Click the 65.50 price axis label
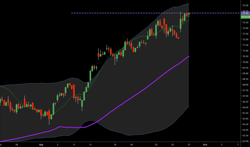The width and height of the screenshot is (250, 147). click(x=245, y=113)
